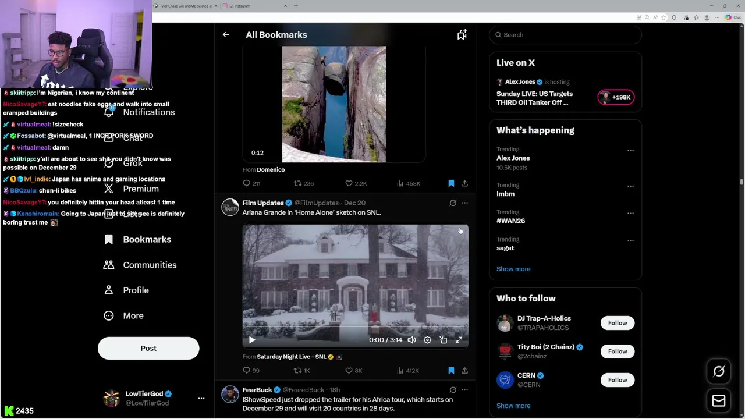This screenshot has width=745, height=419.
Task: Show more under Who to follow
Action: tap(513, 406)
